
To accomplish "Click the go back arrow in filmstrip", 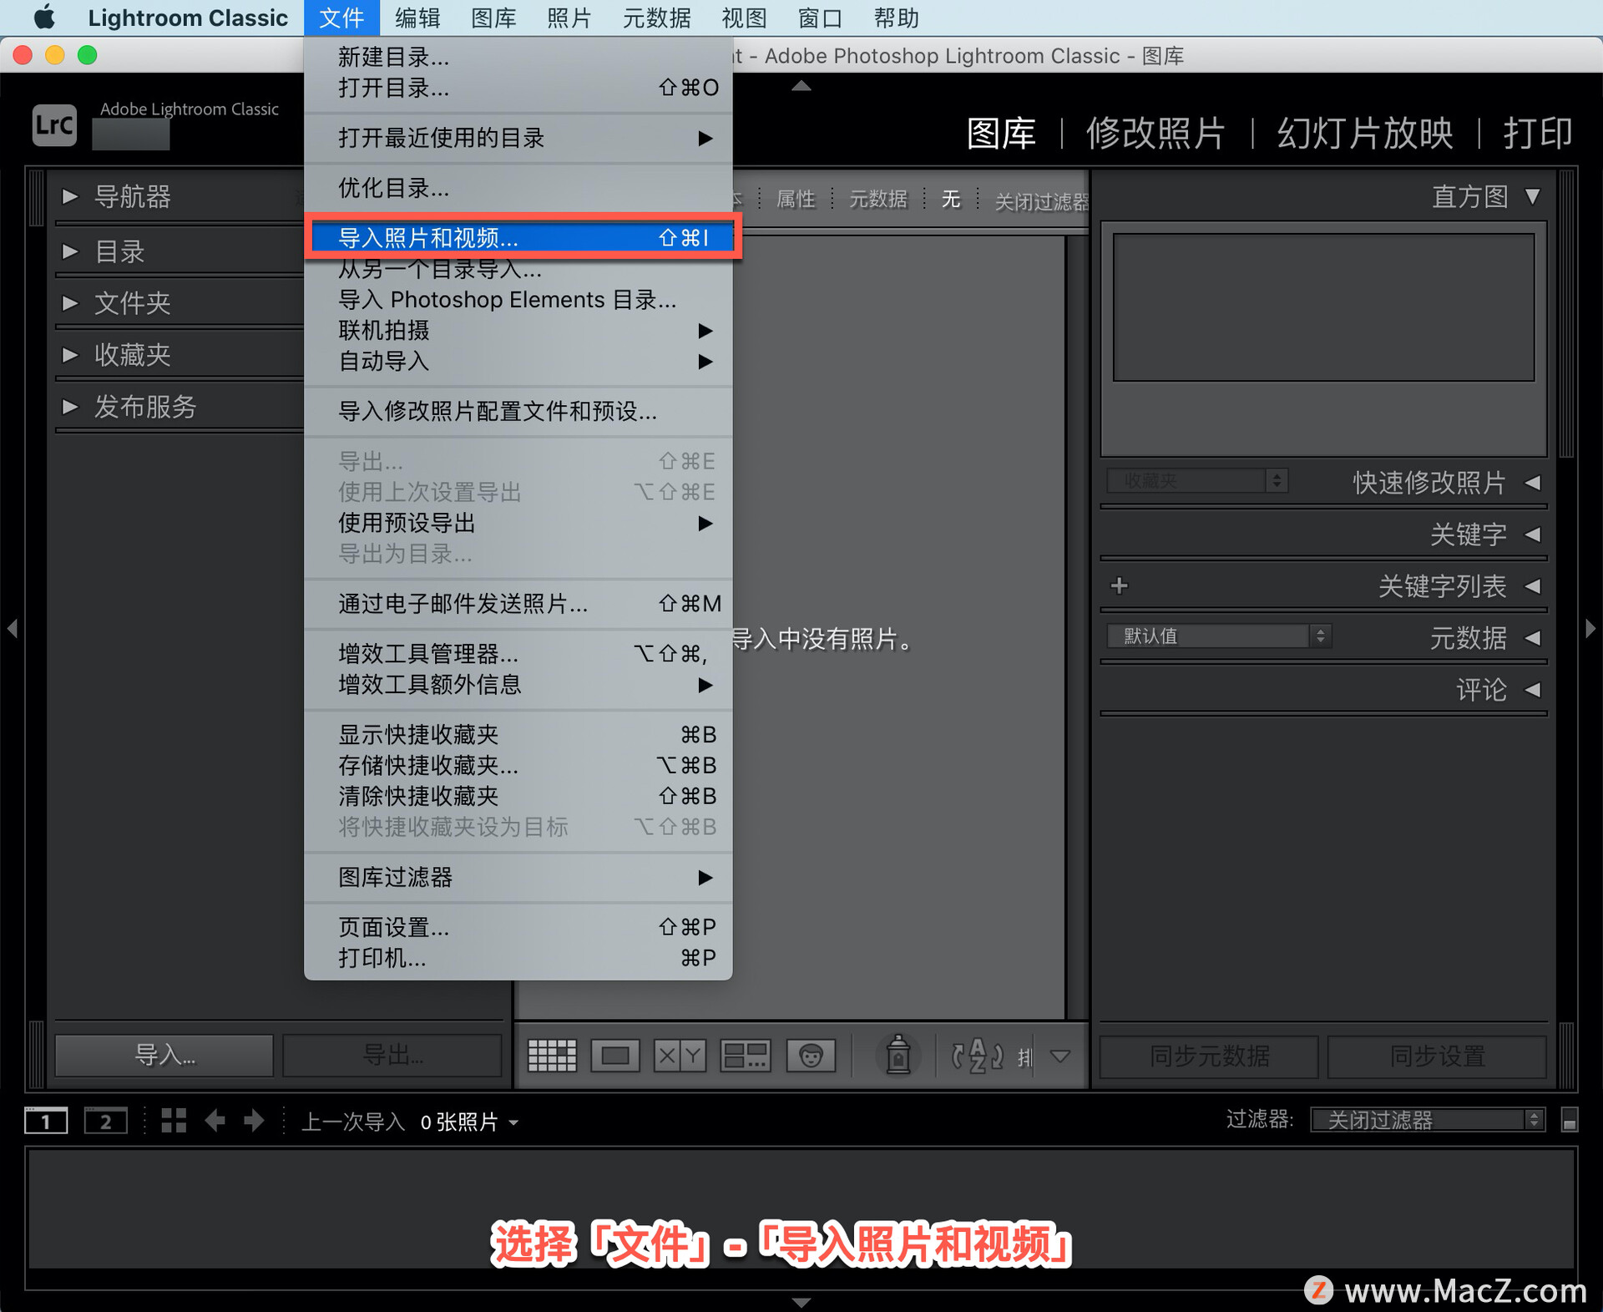I will [215, 1121].
